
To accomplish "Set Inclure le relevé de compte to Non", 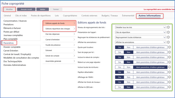I will click(128, 57).
